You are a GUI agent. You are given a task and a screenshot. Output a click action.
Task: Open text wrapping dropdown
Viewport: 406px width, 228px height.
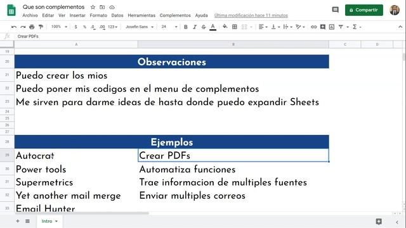pos(287,27)
